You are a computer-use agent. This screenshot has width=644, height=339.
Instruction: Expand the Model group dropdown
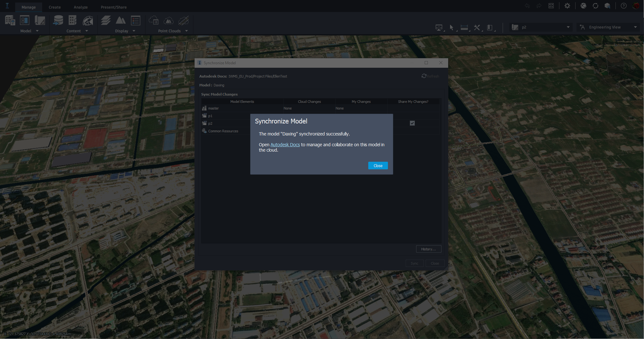pos(37,31)
